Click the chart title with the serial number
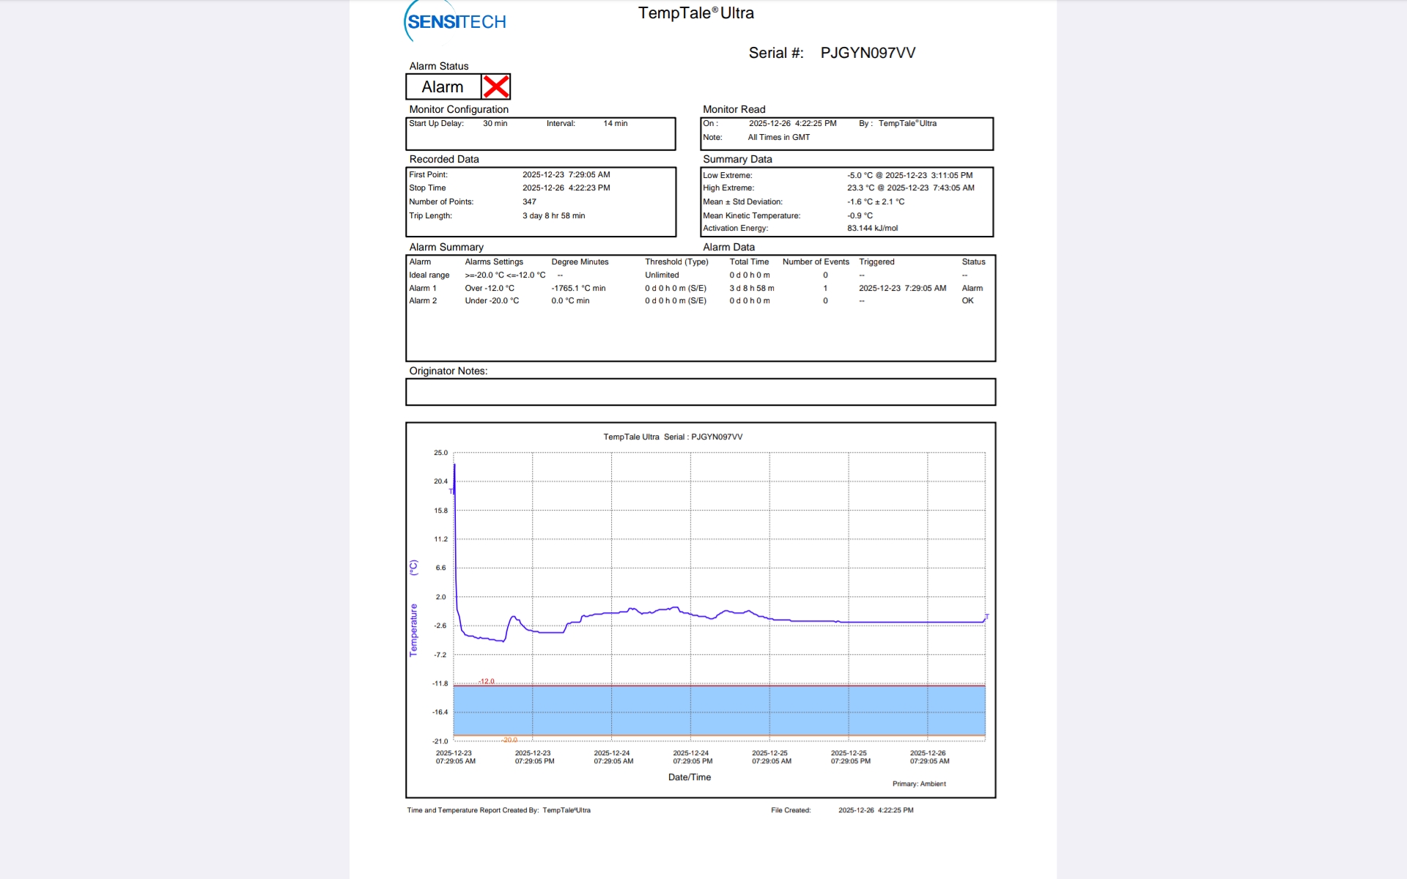Screen dimensions: 1407x879 tap(672, 437)
